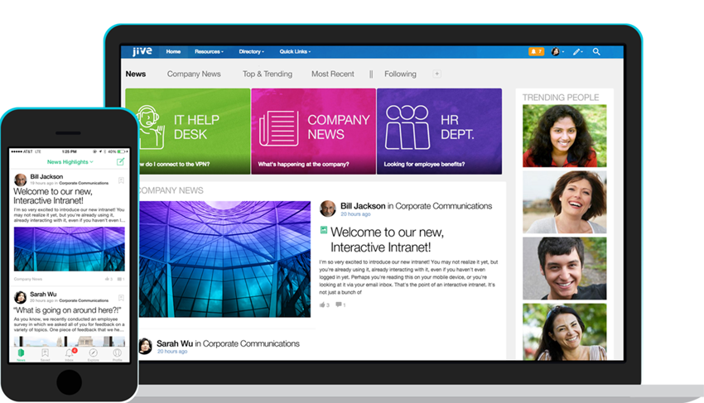The image size is (704, 403).
Task: Switch to the Top & Trending tab
Action: tap(267, 74)
